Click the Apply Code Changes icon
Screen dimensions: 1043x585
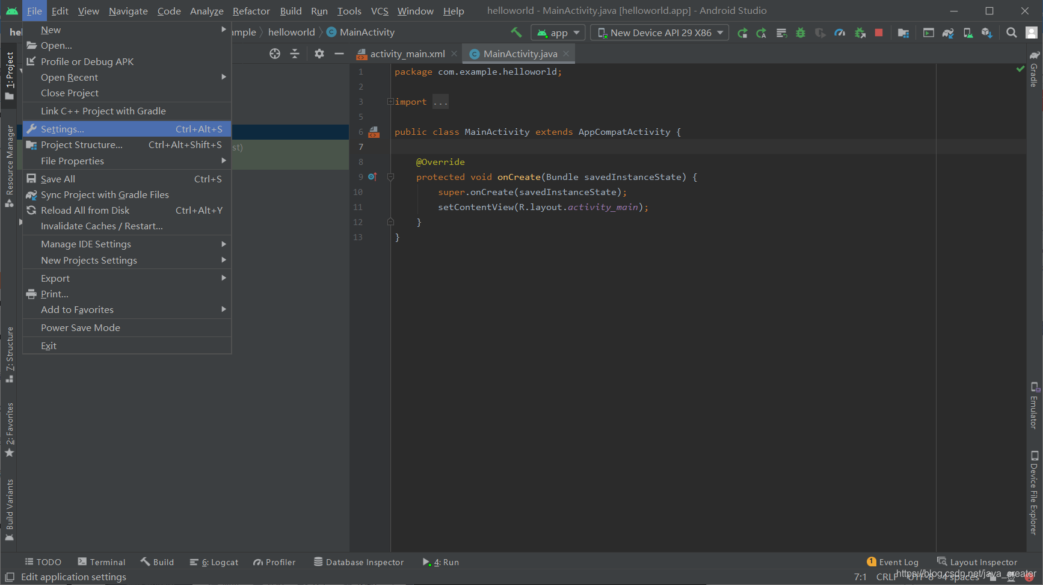781,32
